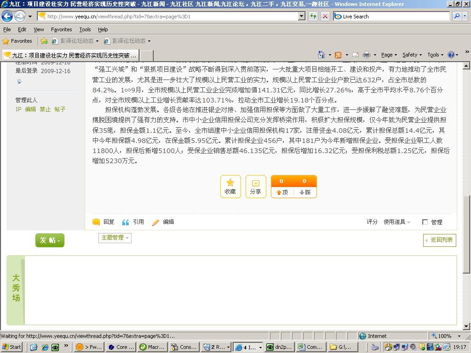The height and width of the screenshot is (353, 471).
Task: Open the address bar URL dropdown arrow
Action: tap(302, 16)
